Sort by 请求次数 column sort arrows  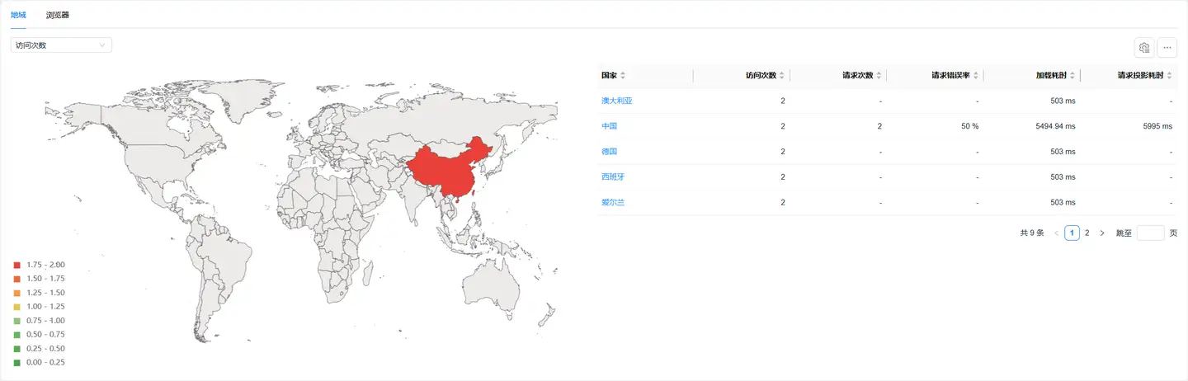pos(878,76)
